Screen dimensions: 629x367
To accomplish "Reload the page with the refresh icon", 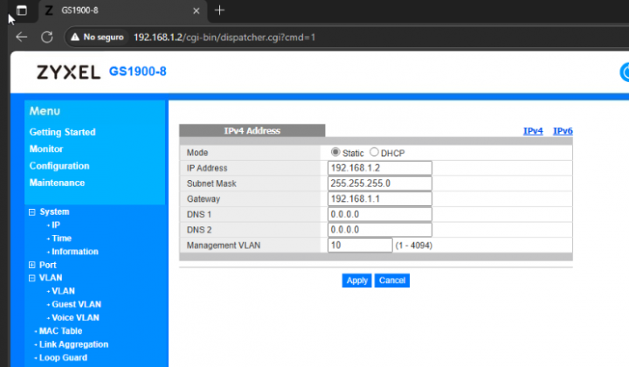I will [x=47, y=37].
